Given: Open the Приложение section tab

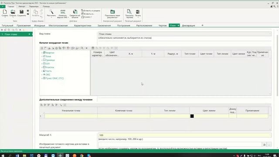Looking at the screenshot, I should (24, 26).
